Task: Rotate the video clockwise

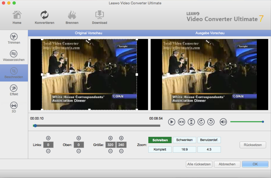Action: coord(201,122)
